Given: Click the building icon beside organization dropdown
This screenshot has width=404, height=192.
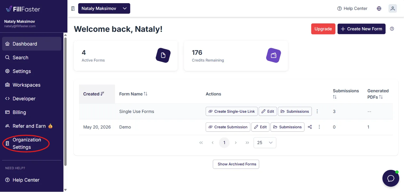Looking at the screenshot, I should [73, 8].
